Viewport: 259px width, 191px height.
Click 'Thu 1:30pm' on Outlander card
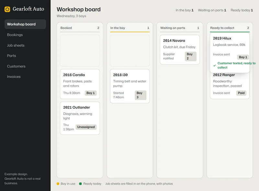69,127
